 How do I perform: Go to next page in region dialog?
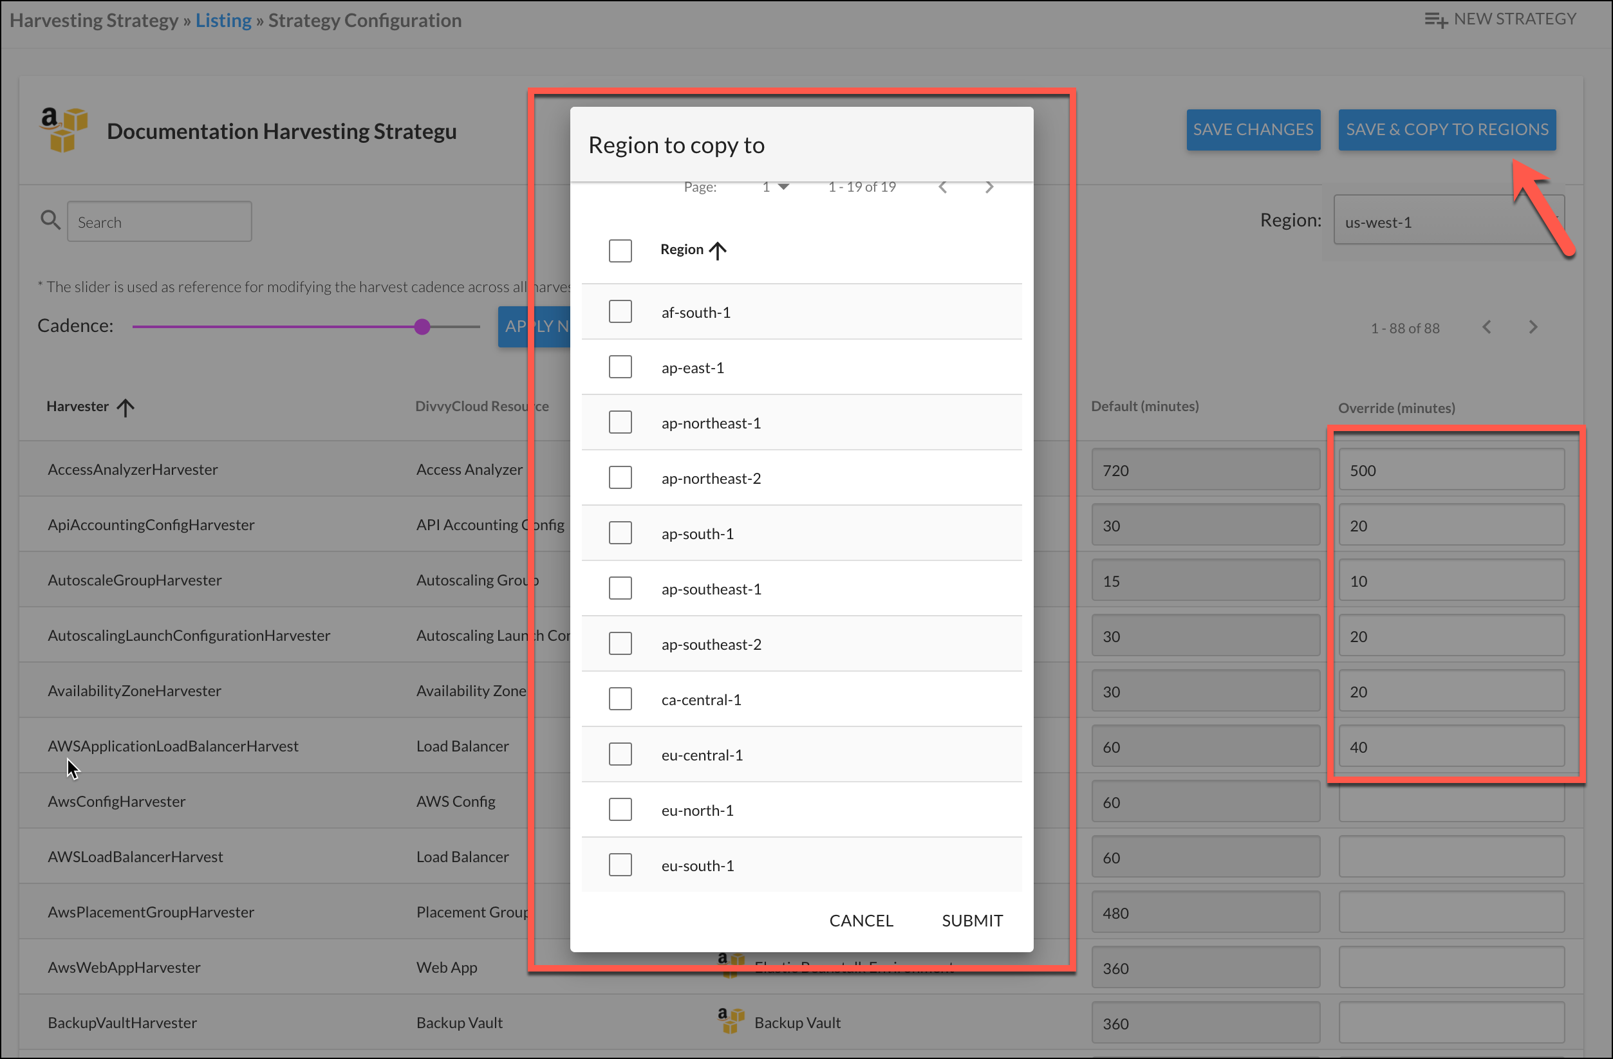[989, 187]
